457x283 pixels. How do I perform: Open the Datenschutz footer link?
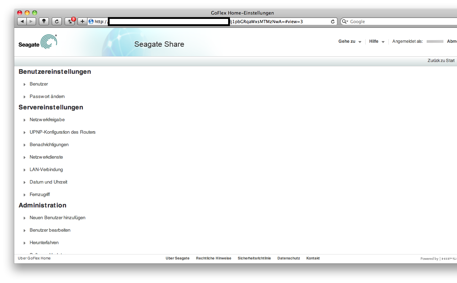[288, 258]
